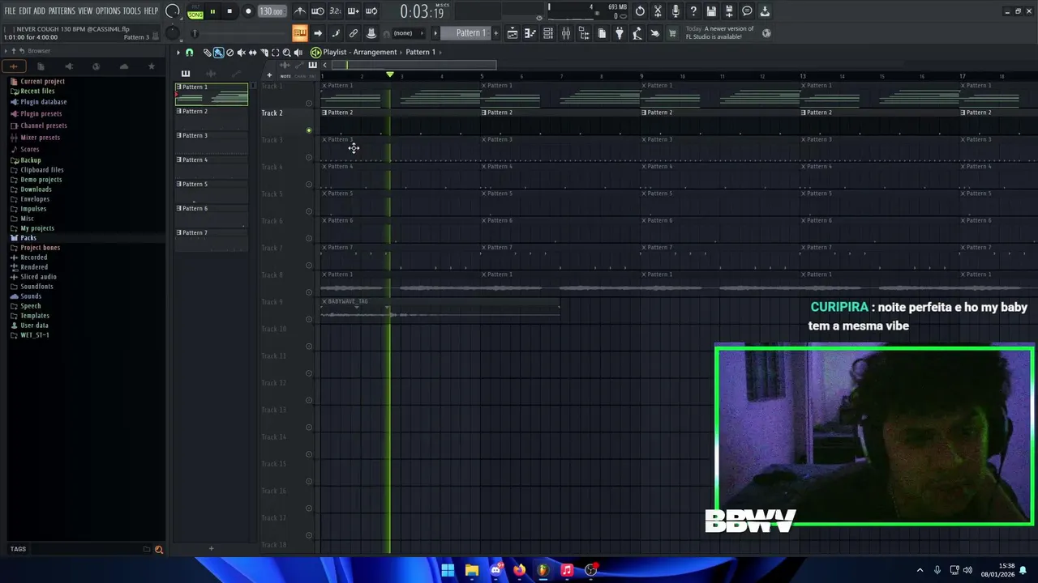This screenshot has width=1038, height=583.
Task: Open the ADD menu
Action: tap(39, 11)
